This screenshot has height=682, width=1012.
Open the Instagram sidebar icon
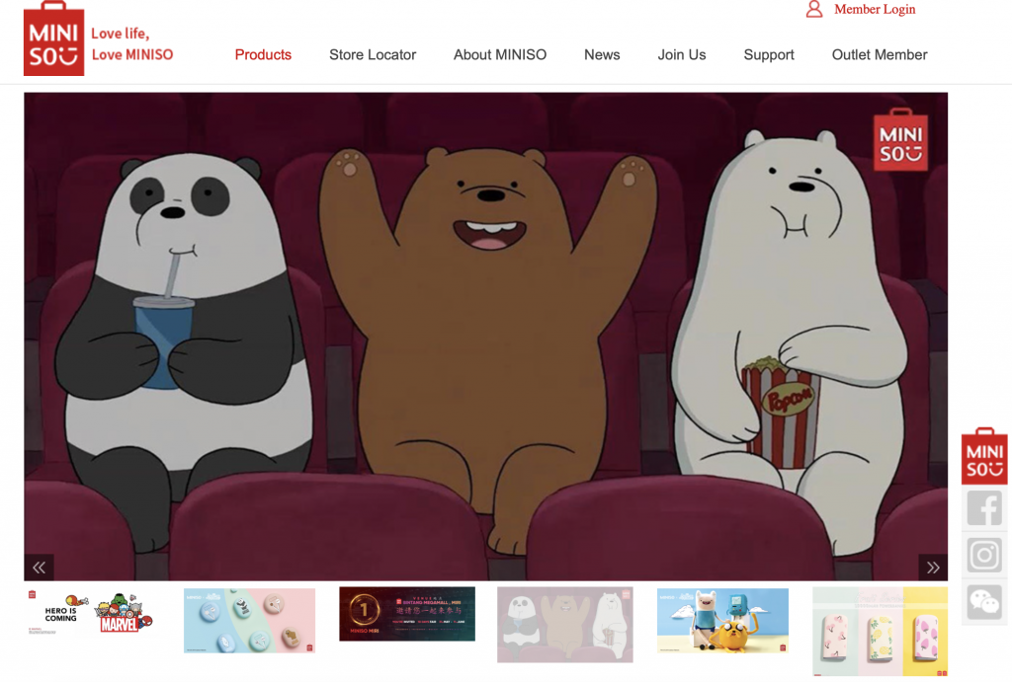click(984, 555)
